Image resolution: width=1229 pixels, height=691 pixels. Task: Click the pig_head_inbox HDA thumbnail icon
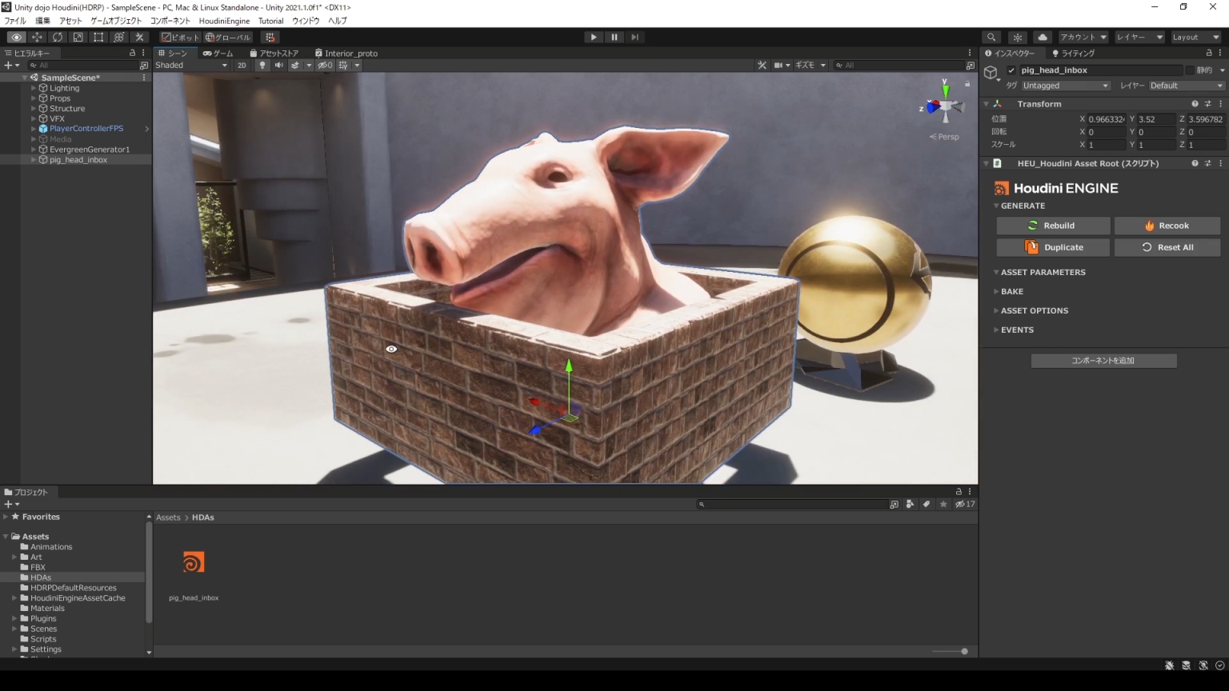[194, 562]
